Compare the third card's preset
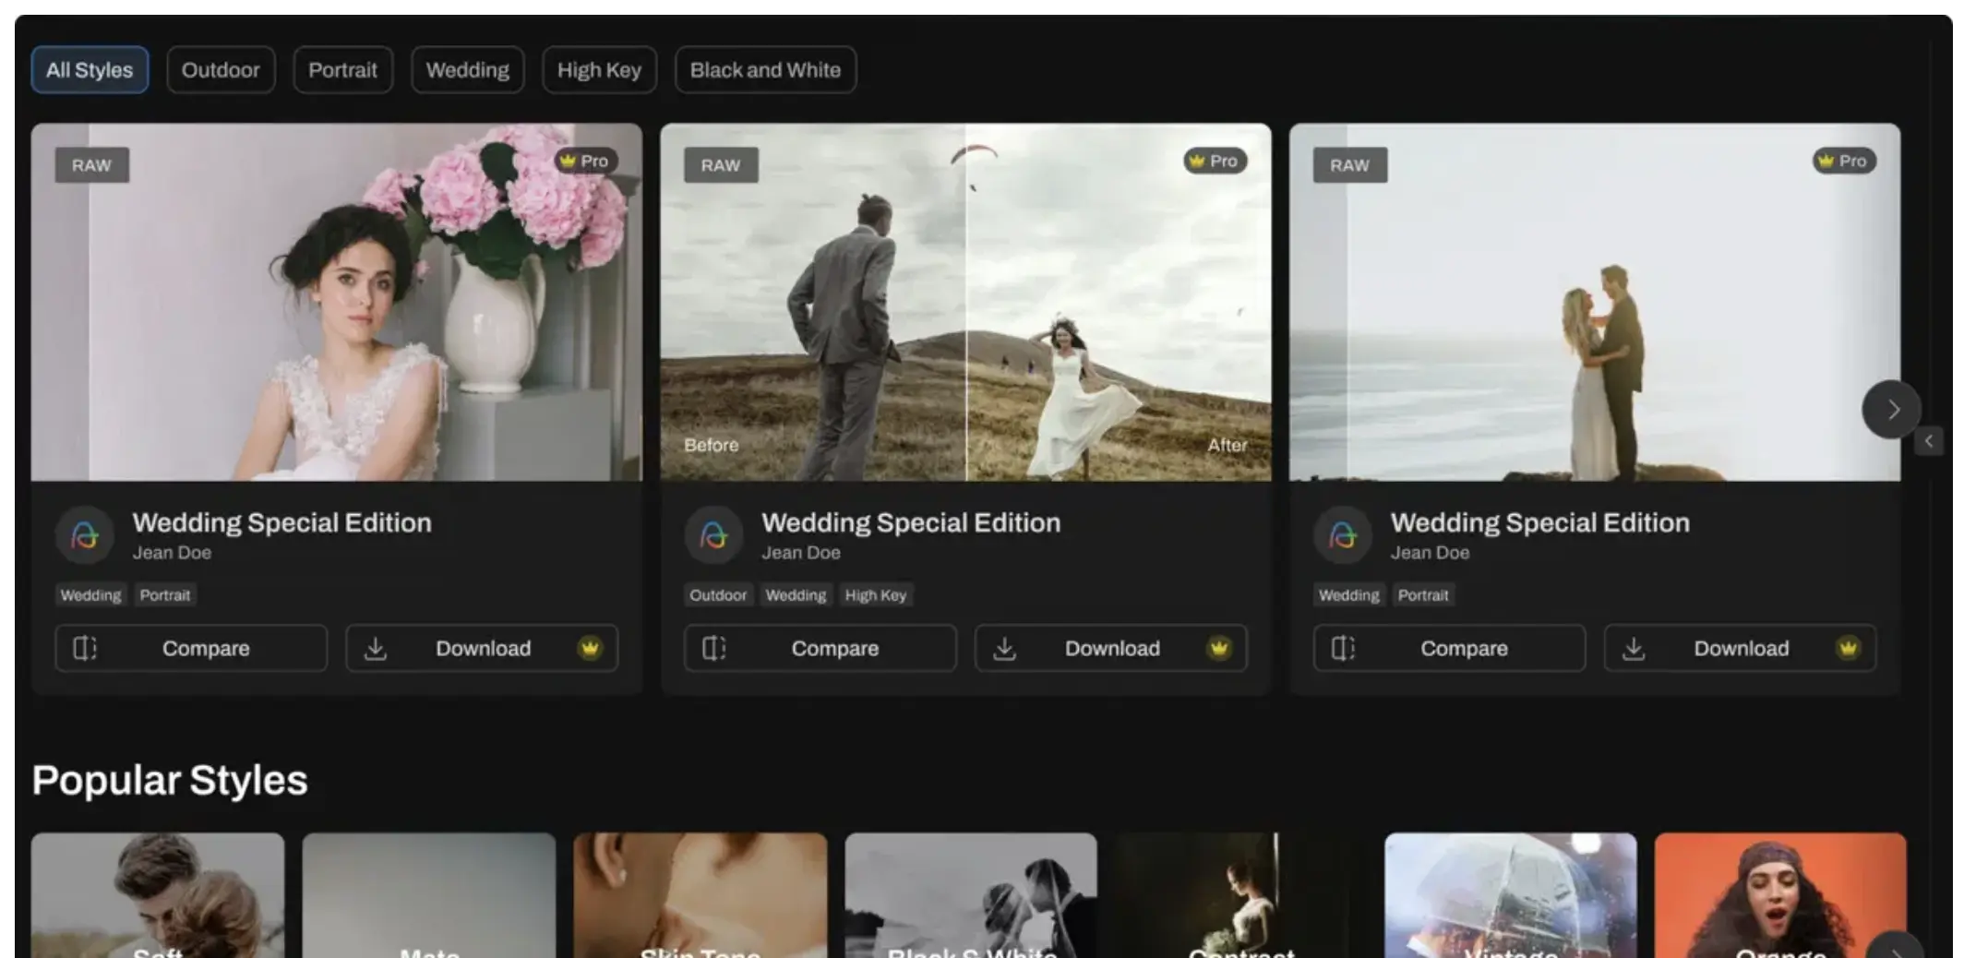The height and width of the screenshot is (958, 1964). click(1449, 648)
